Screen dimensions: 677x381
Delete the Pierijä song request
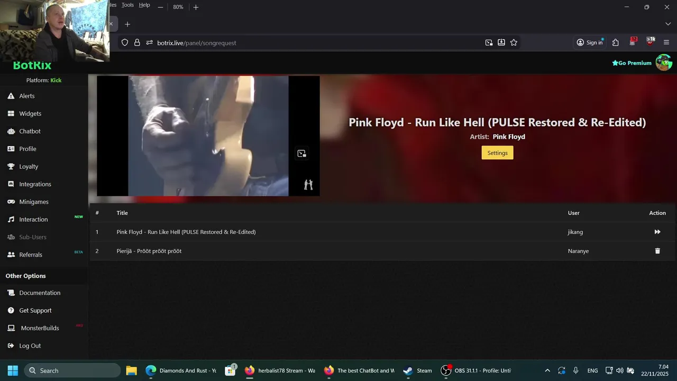(657, 251)
